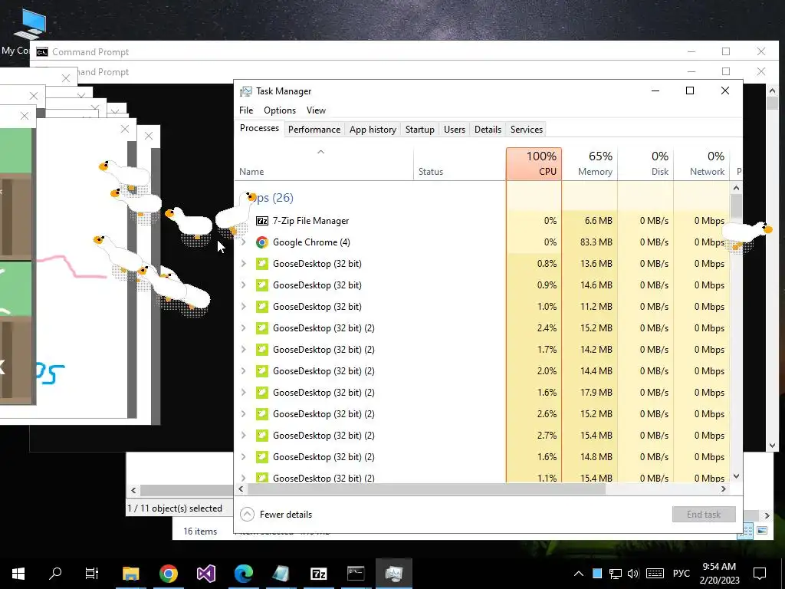Select the details view icon in Explorer
Image resolution: width=785 pixels, height=589 pixels.
point(745,531)
